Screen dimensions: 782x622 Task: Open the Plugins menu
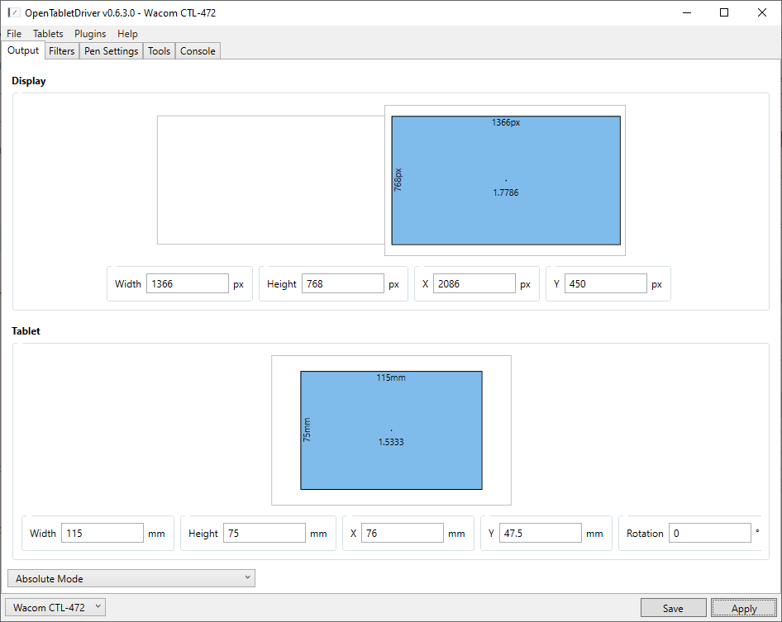(x=90, y=34)
